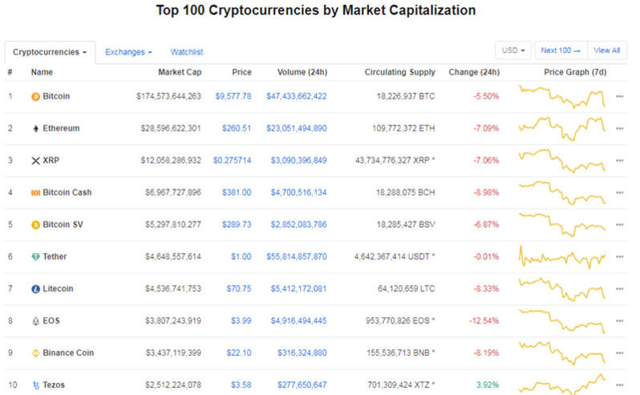Viewport: 640px width, 395px height.
Task: Go to Next 100 cryptocurrencies
Action: (561, 50)
